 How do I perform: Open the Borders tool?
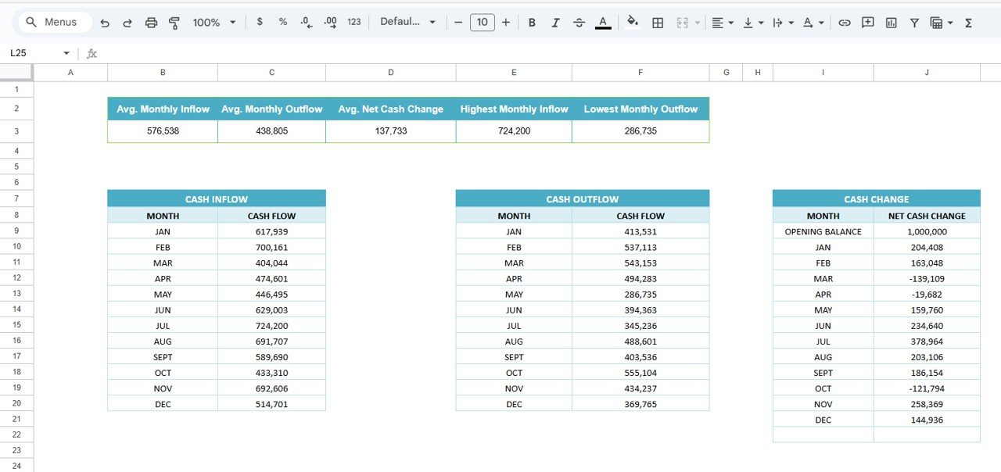(658, 23)
